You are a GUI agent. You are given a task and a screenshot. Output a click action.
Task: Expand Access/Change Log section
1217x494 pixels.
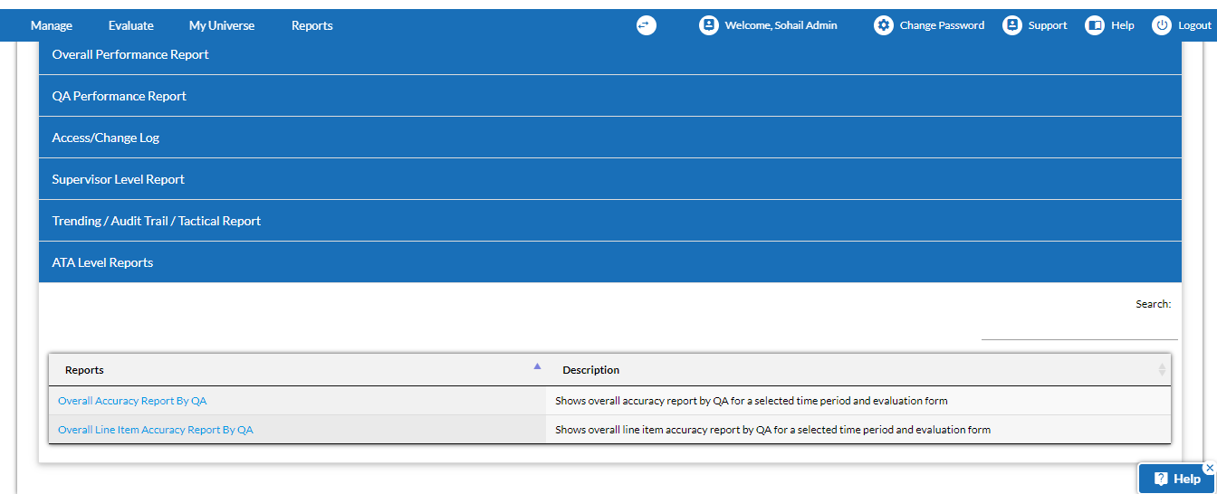(x=610, y=138)
